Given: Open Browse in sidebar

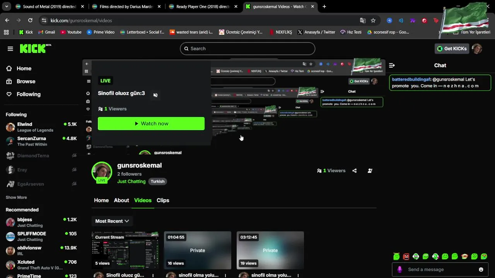Looking at the screenshot, I should (x=26, y=81).
